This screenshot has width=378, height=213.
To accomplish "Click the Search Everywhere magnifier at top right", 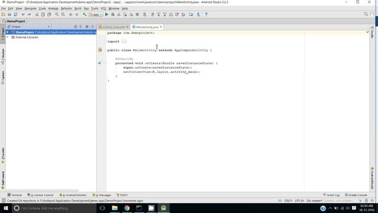I will point(366,14).
